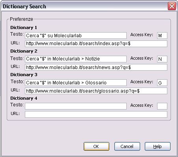The width and height of the screenshot is (178, 157).
Task: Click the Dictionary 4 heading label
Action: (24, 98)
